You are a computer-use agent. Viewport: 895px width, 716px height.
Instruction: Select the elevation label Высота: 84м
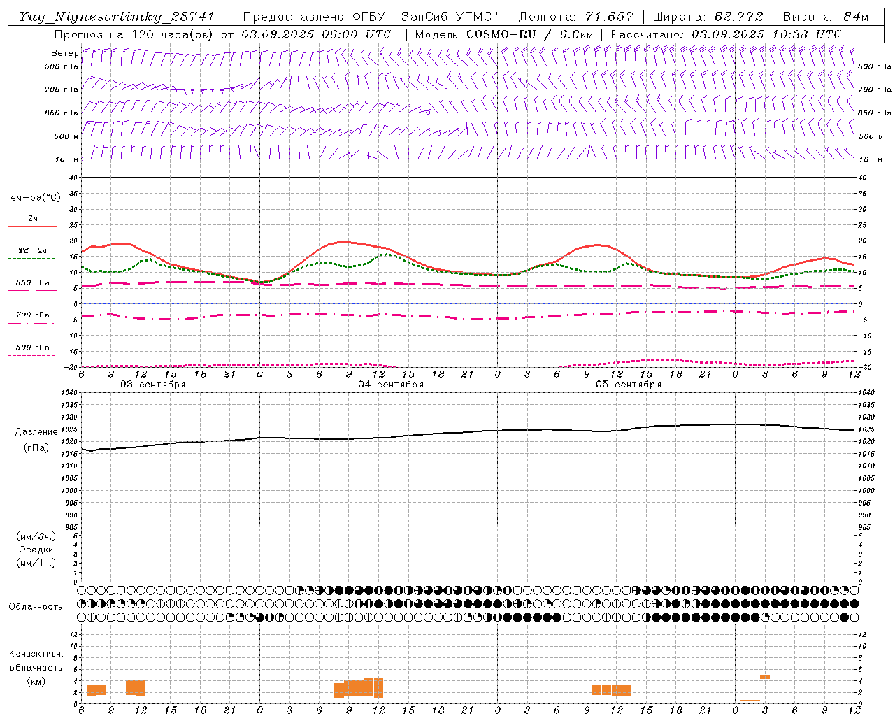tap(826, 17)
